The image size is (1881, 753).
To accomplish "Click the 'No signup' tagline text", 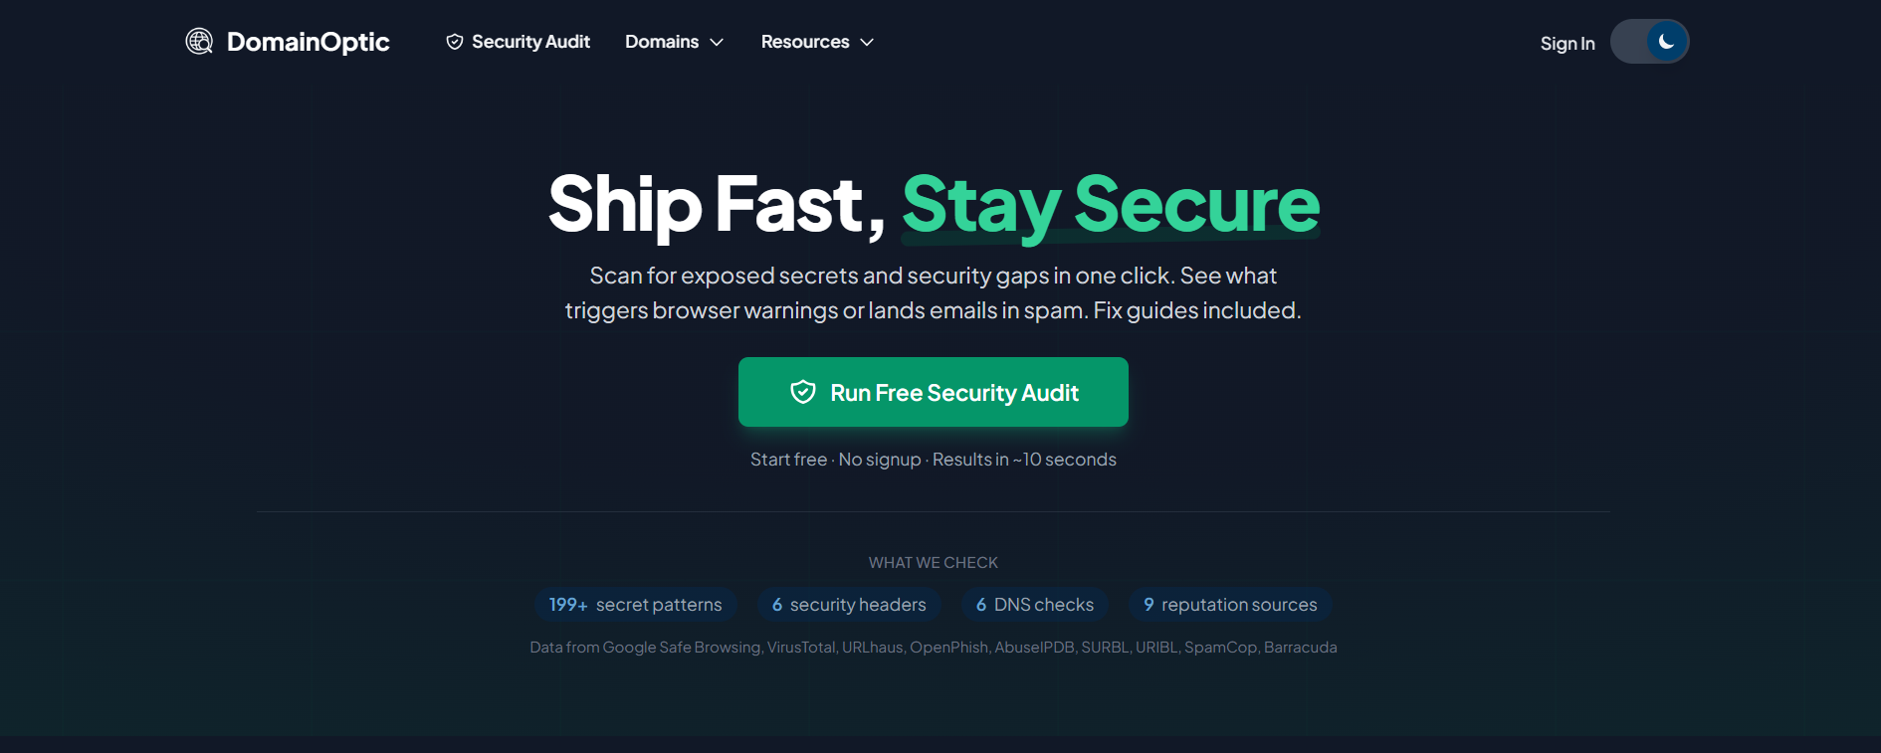I will [880, 460].
